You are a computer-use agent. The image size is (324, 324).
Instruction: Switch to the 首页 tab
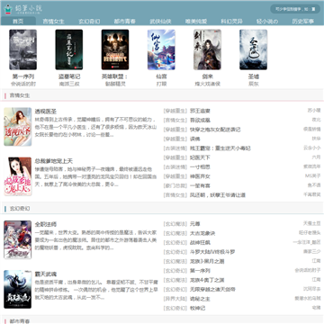coord(18,22)
